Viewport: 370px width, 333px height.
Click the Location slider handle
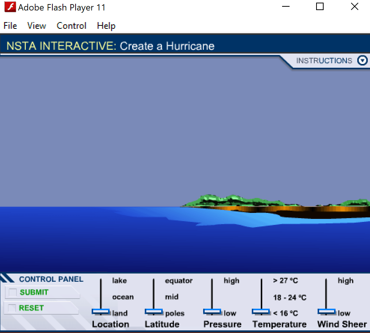coord(101,312)
